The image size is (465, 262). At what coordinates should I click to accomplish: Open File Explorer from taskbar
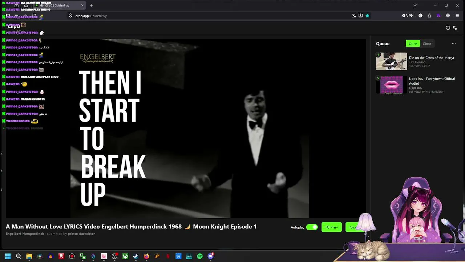point(29,256)
